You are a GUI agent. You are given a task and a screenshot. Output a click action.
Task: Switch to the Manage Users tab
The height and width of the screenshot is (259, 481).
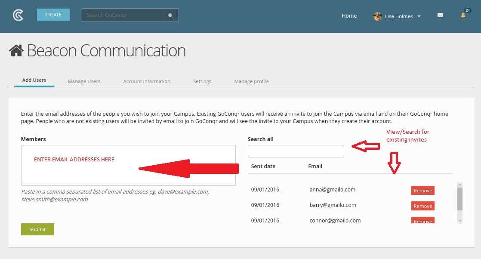point(84,81)
